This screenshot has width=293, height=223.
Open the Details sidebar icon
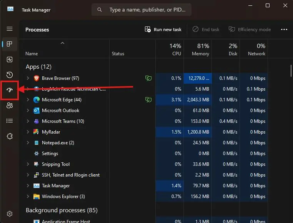click(x=10, y=121)
